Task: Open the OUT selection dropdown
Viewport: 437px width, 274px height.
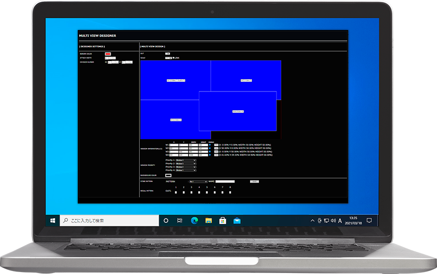Action: click(167, 53)
